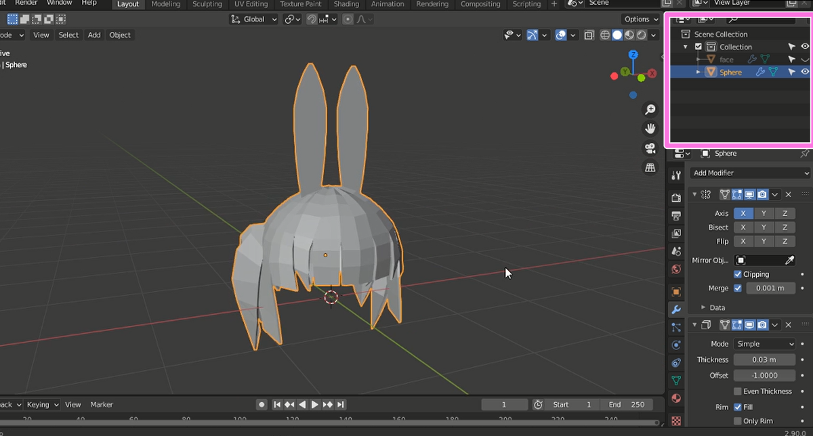The width and height of the screenshot is (813, 436).
Task: Open the Tool properties tab icon
Action: pyautogui.click(x=675, y=175)
